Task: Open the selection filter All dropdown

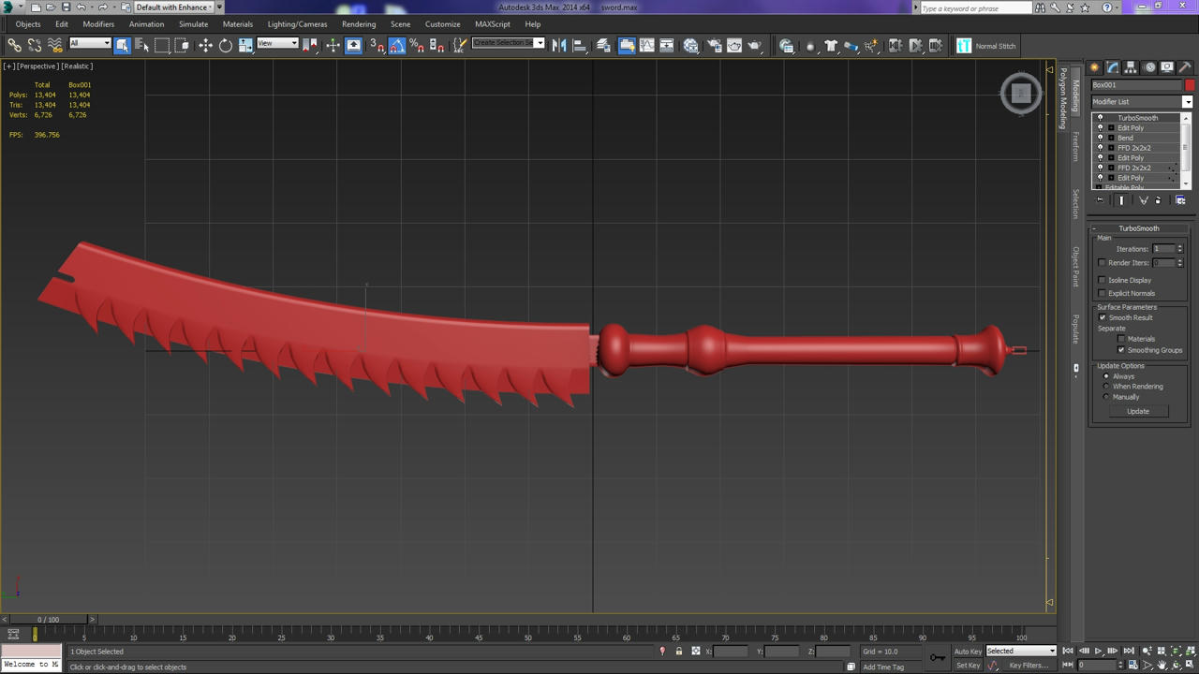Action: (x=90, y=43)
